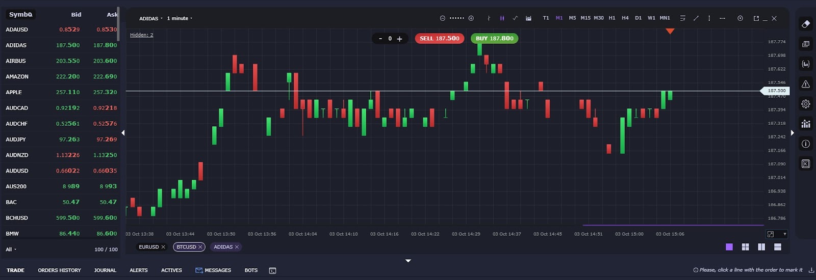Open the 1 minute interval dropdown
The image size is (816, 280).
click(x=180, y=18)
